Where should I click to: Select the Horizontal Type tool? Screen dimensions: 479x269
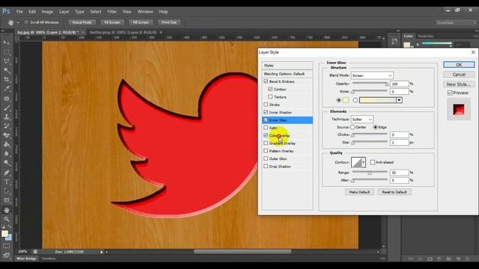click(7, 182)
